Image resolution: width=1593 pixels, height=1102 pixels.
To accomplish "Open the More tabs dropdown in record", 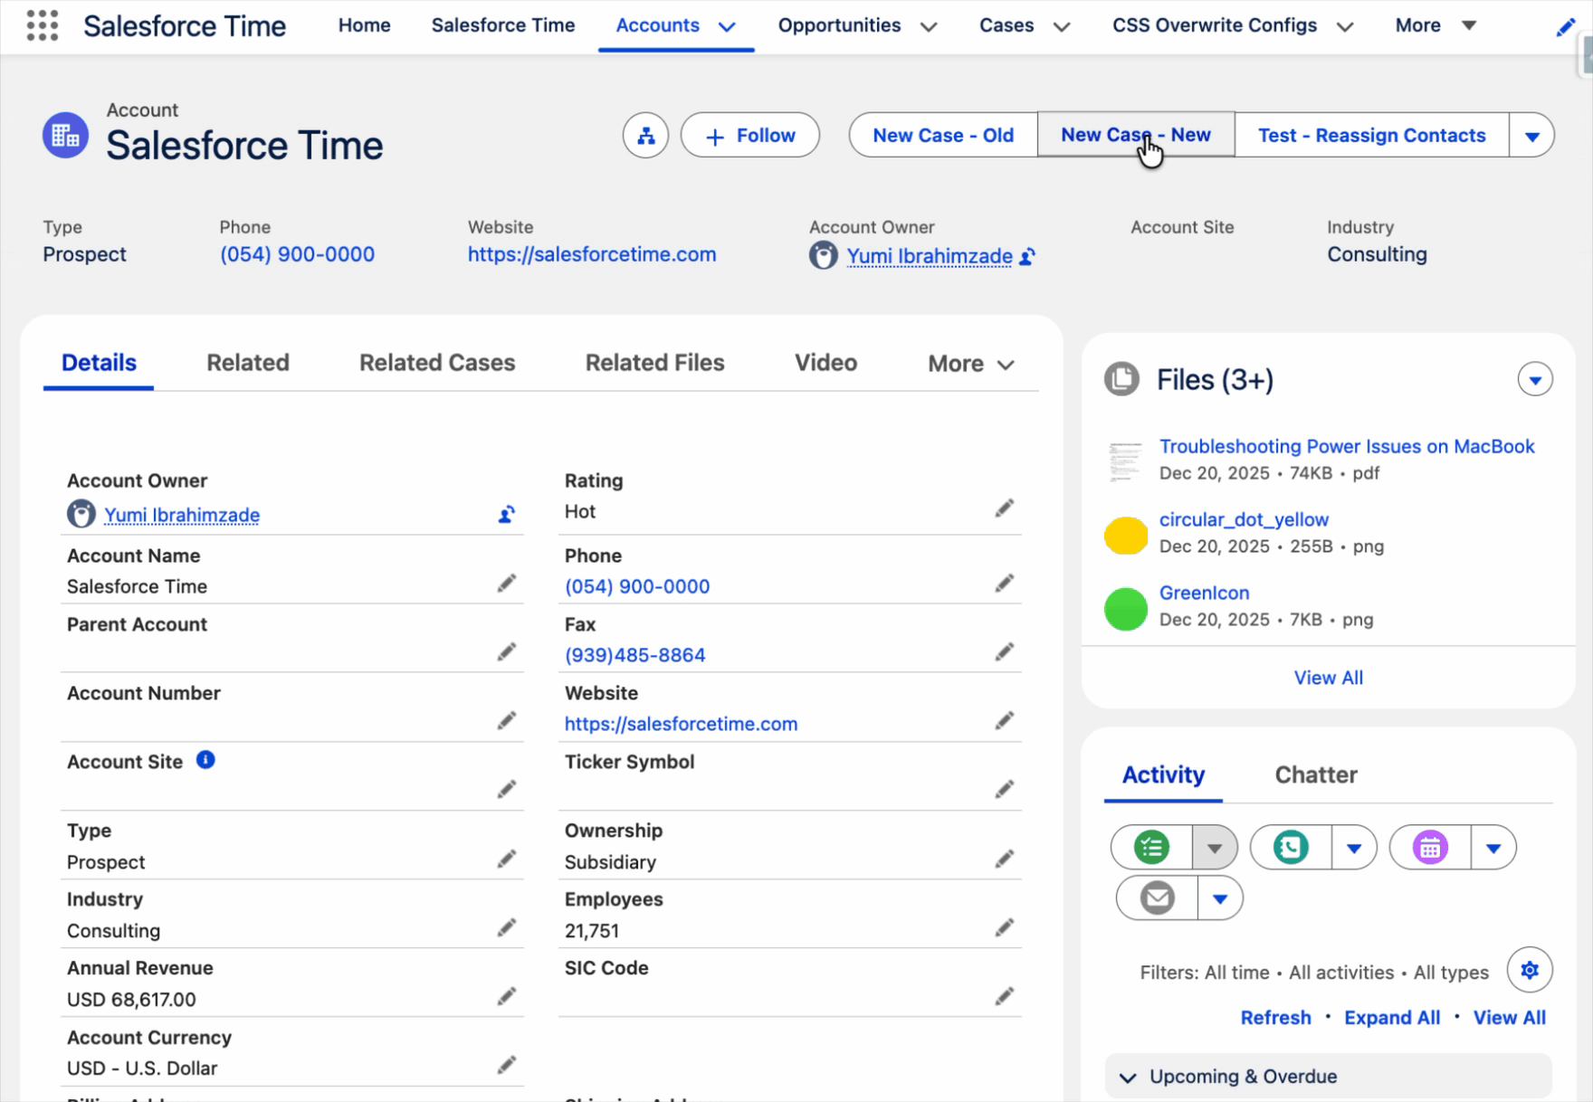I will coord(970,364).
